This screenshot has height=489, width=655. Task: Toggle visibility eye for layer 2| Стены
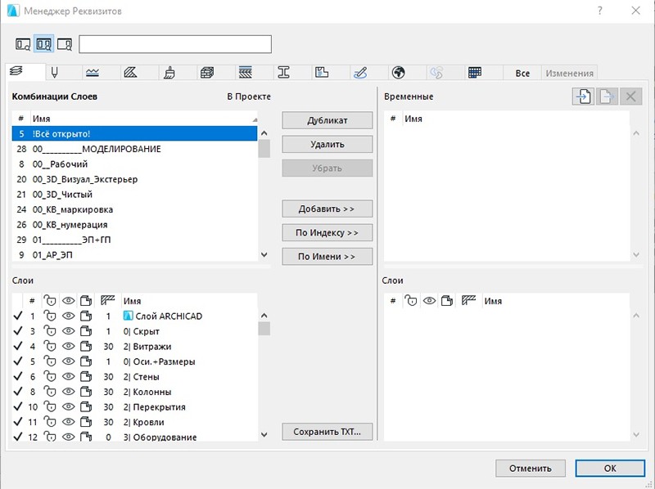point(69,377)
